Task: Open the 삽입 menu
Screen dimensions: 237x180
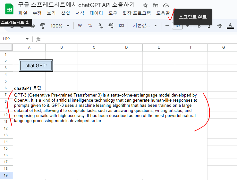Action: [x=65, y=13]
